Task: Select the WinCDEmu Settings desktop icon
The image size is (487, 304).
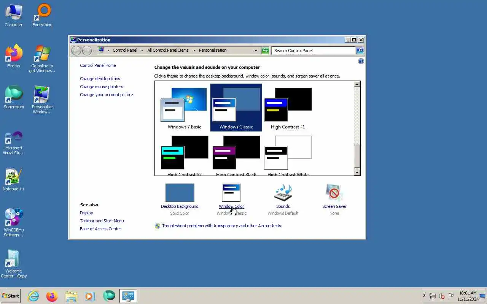Action: 14,223
